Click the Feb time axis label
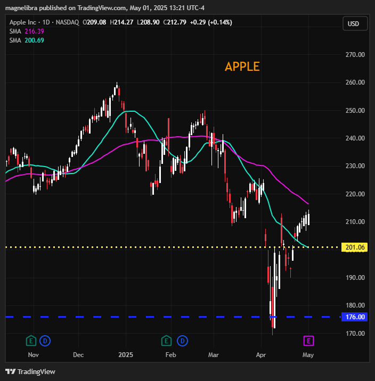 pos(170,355)
